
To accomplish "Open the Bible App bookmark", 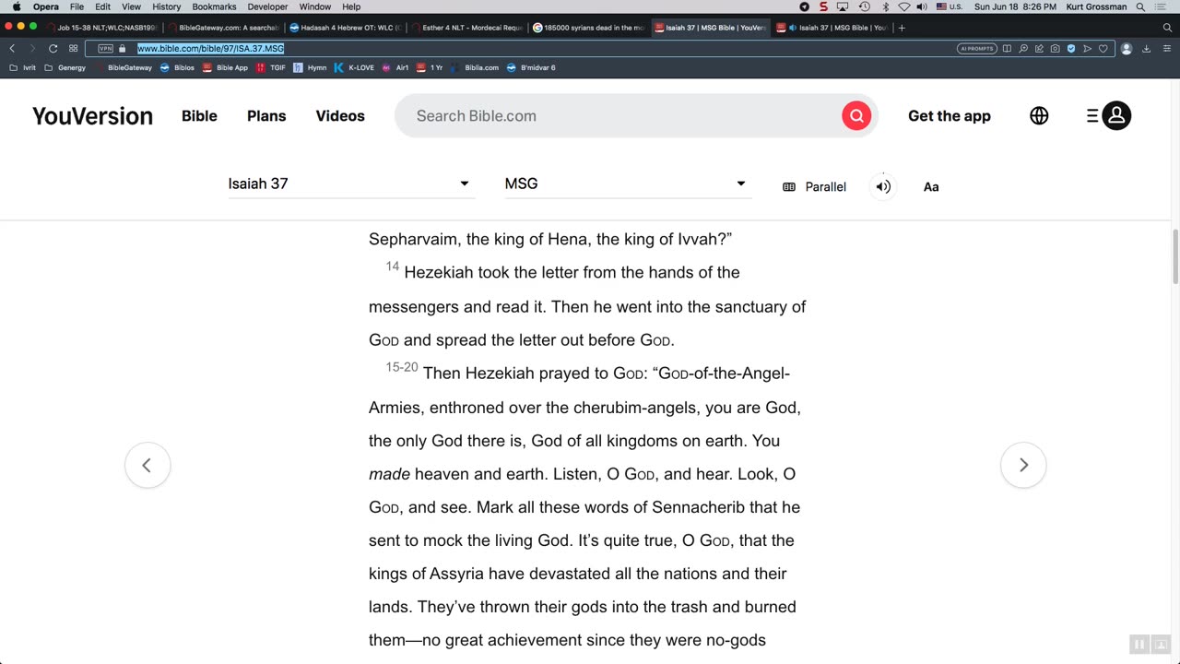I will click(225, 67).
